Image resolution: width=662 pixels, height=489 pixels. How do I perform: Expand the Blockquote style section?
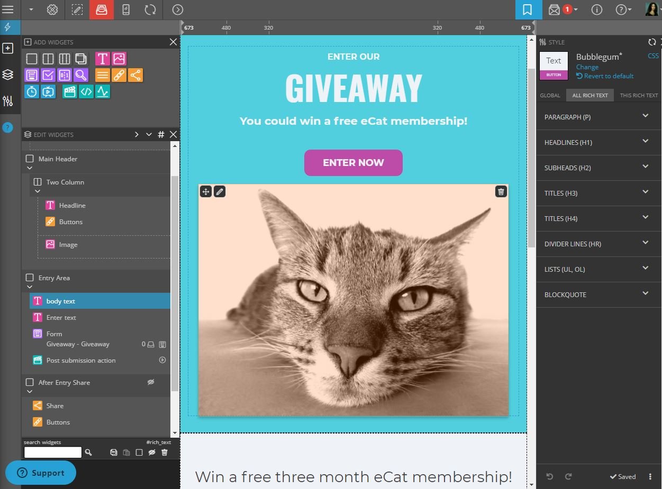645,294
